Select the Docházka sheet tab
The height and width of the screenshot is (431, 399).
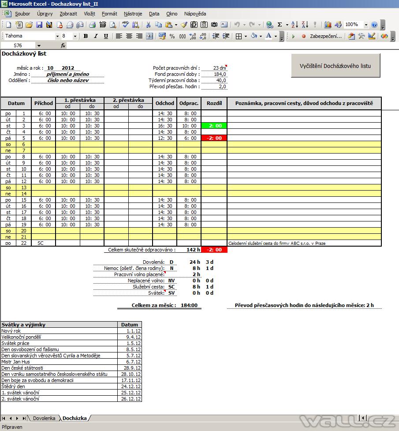(x=75, y=418)
